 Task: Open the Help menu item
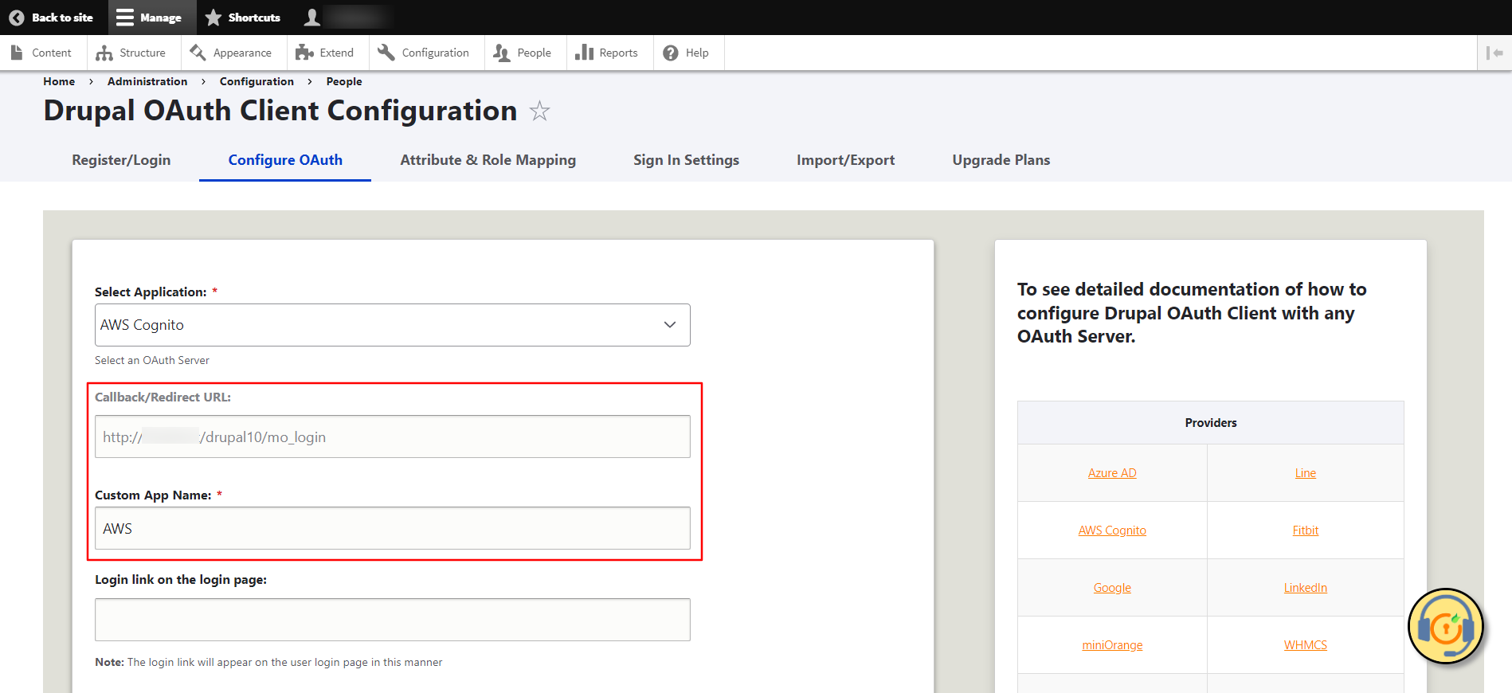pos(687,53)
